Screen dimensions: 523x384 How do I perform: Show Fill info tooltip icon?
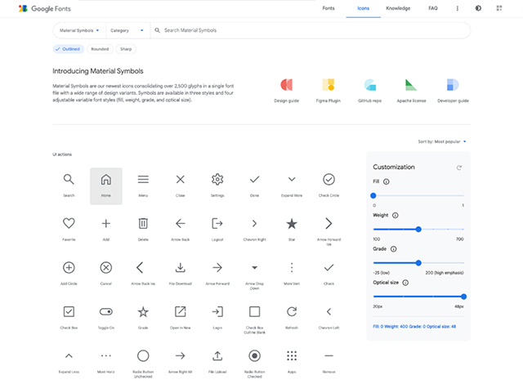click(387, 181)
